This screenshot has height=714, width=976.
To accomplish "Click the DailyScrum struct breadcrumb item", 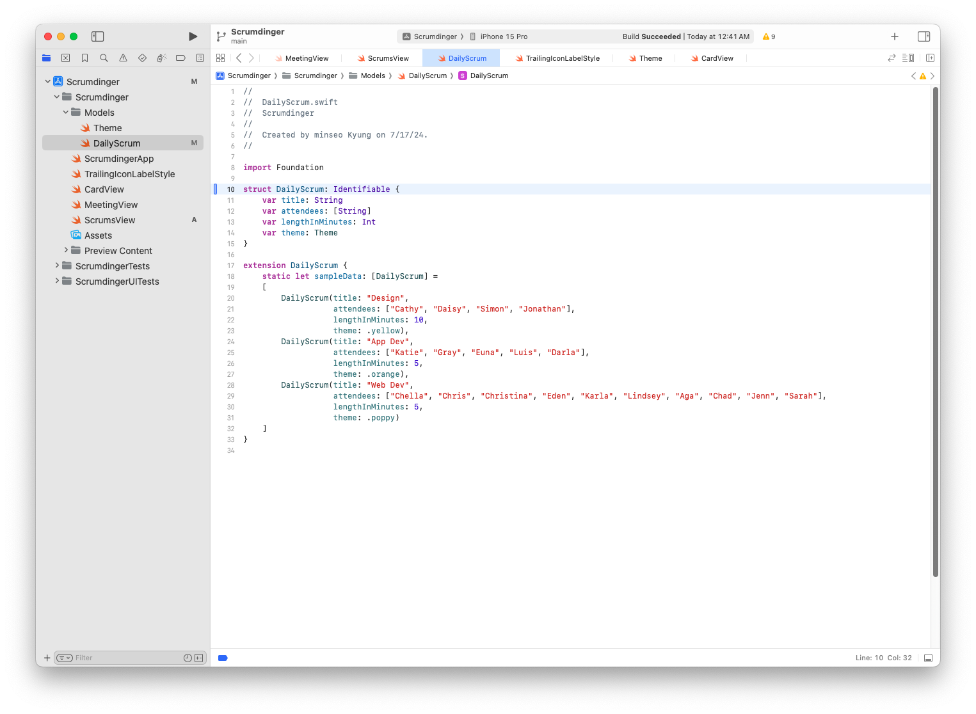I will (x=483, y=75).
